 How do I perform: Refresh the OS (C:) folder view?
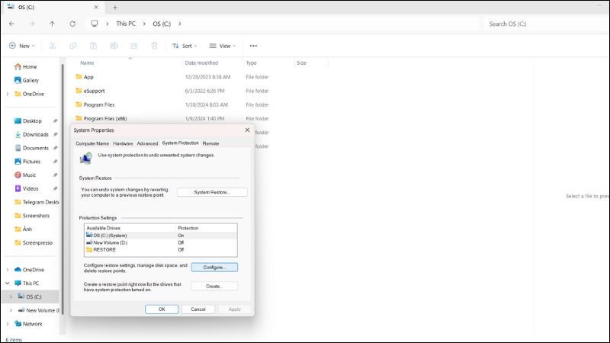tap(72, 24)
